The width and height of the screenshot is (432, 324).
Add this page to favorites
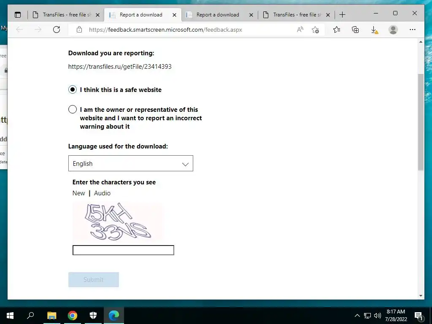[x=316, y=30]
